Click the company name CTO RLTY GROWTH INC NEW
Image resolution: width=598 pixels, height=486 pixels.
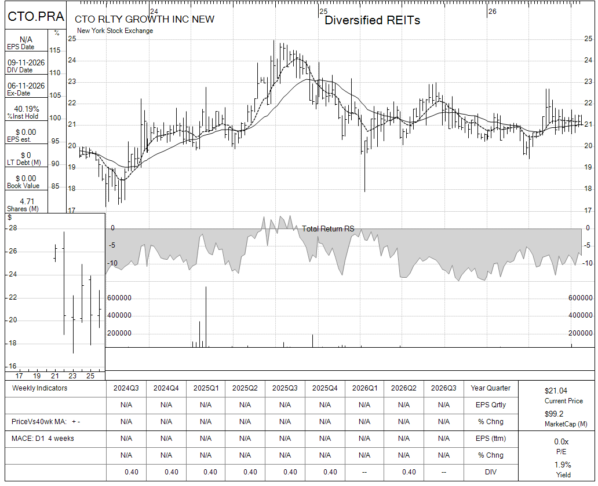point(144,20)
